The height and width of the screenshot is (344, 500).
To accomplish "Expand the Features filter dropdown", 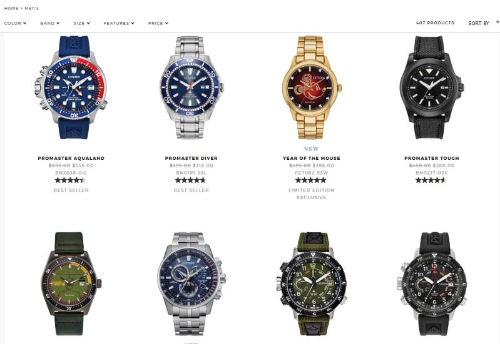I will tap(119, 23).
